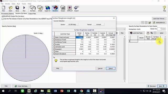
Task: Select the 'Desert Shrubland' row header
Action: (65, 54)
